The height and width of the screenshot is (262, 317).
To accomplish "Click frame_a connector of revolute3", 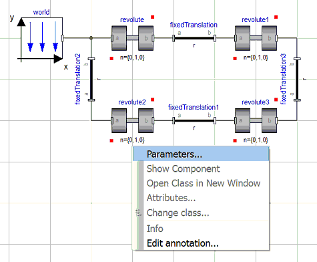I will (236, 120).
